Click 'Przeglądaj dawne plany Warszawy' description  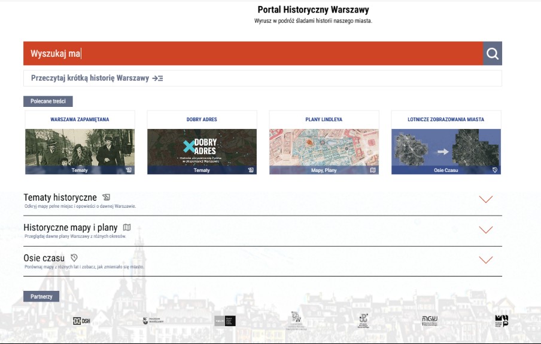(75, 236)
